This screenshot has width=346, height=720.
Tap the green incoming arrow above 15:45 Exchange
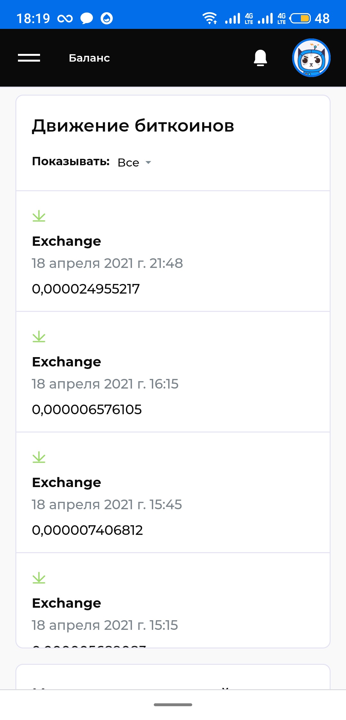39,457
